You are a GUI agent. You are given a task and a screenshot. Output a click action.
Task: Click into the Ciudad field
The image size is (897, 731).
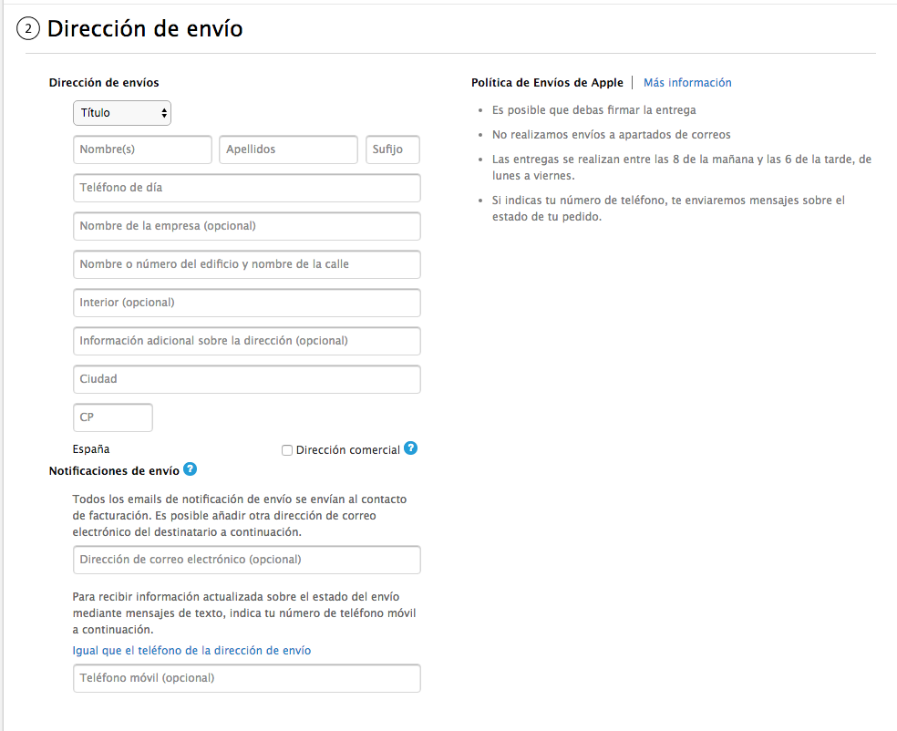point(246,379)
